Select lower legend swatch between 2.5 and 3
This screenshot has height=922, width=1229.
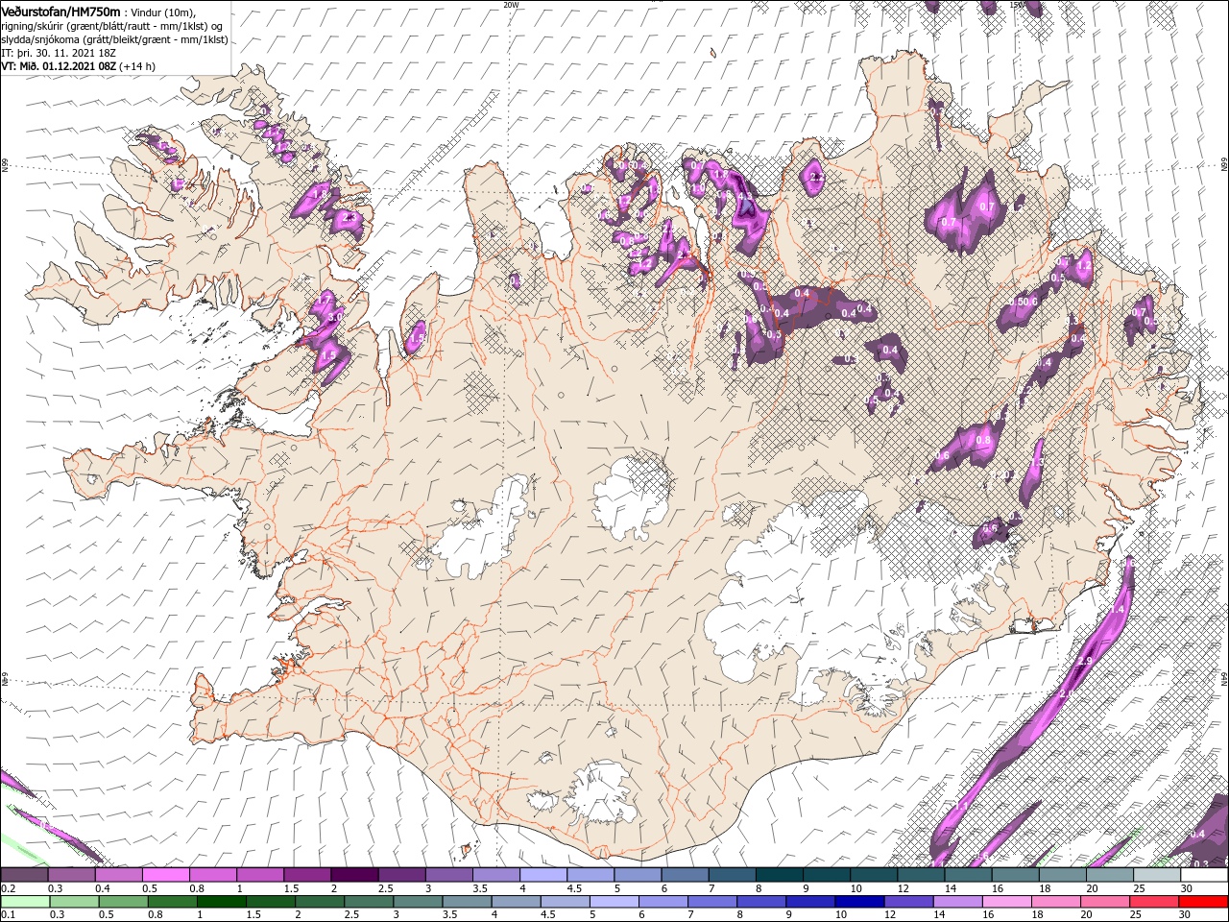[x=370, y=902]
